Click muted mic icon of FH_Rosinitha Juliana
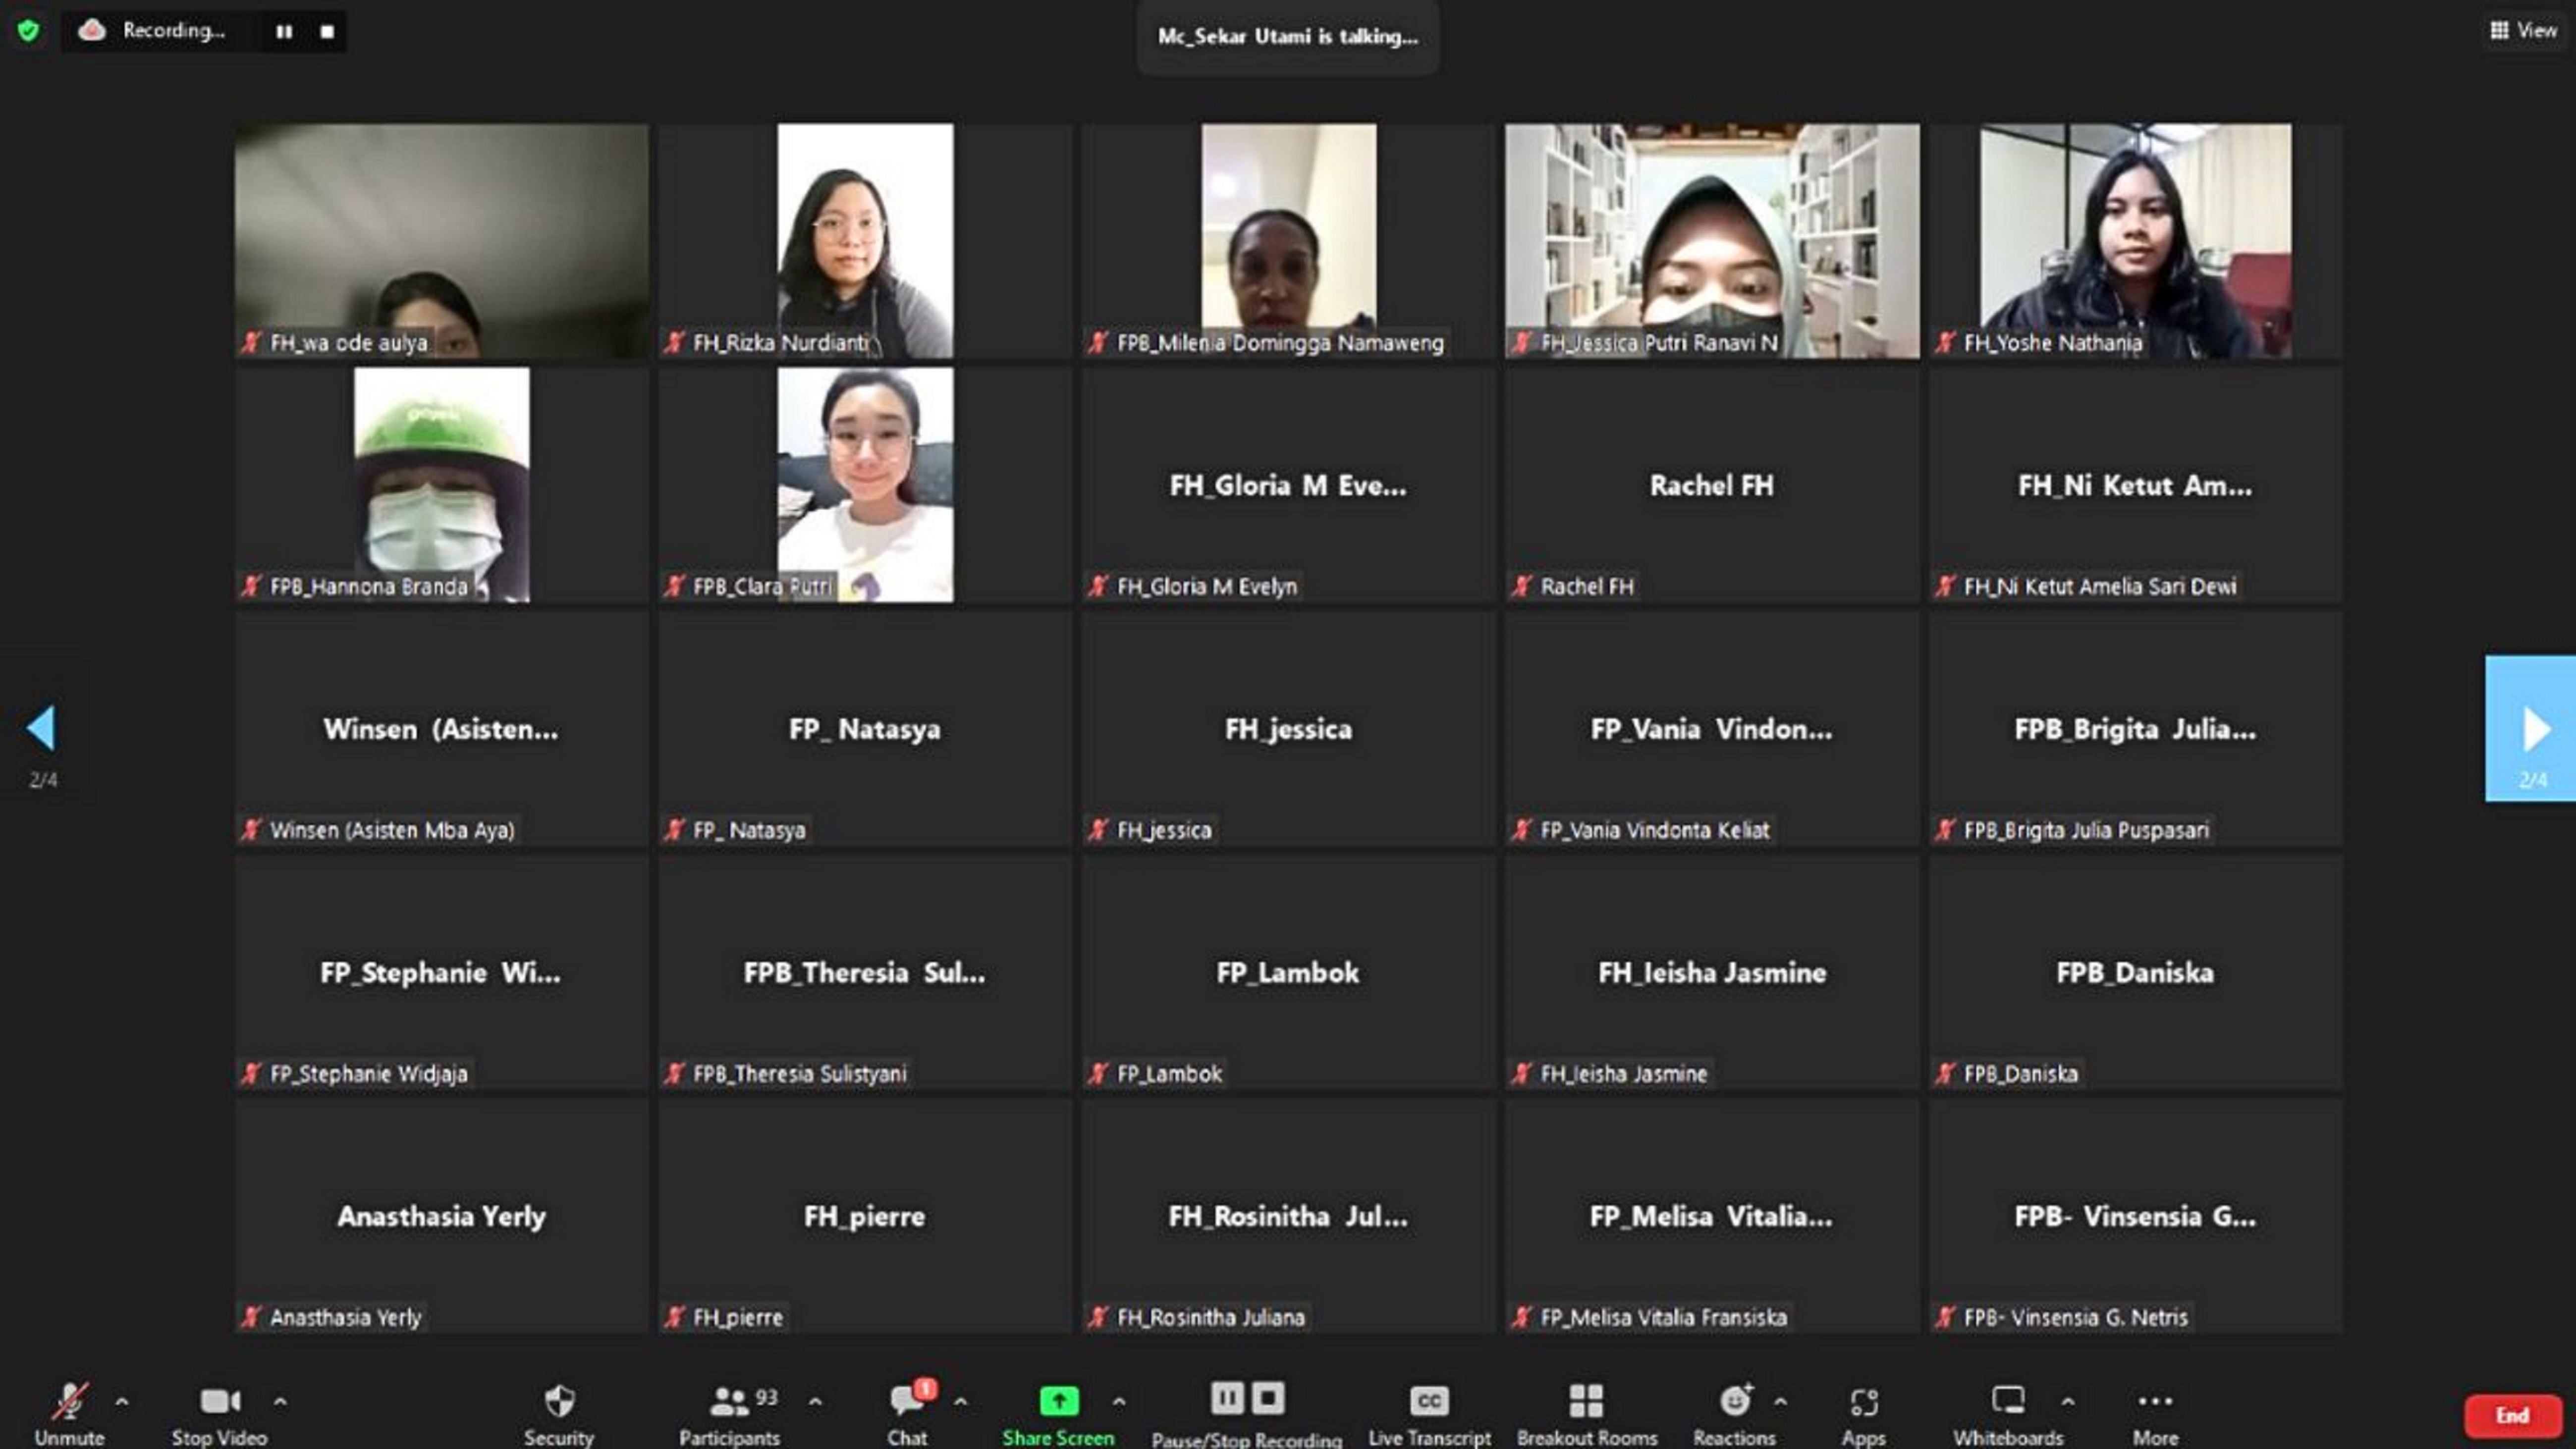Screen dimensions: 2576x1449 [1098, 1317]
